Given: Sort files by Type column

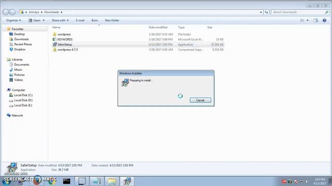Looking at the screenshot, I should click(x=181, y=27).
